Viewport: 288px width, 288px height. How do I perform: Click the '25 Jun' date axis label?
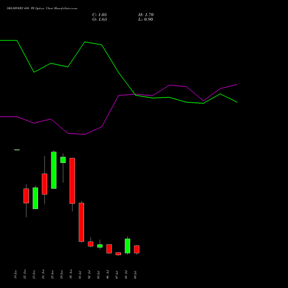[52, 274]
